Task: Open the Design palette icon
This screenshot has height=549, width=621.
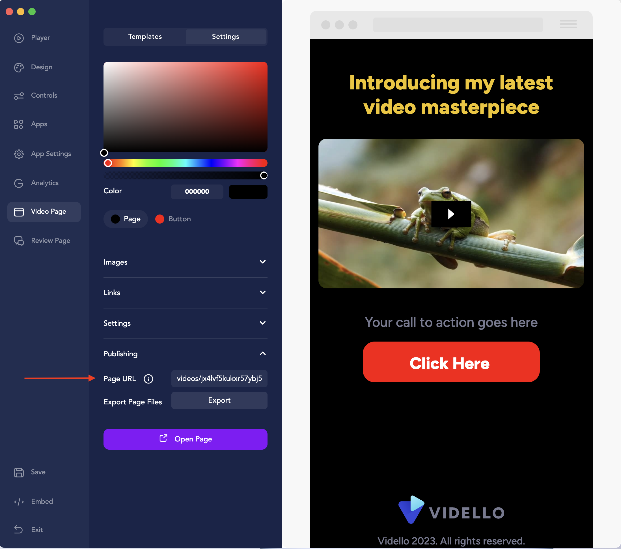Action: pos(19,67)
